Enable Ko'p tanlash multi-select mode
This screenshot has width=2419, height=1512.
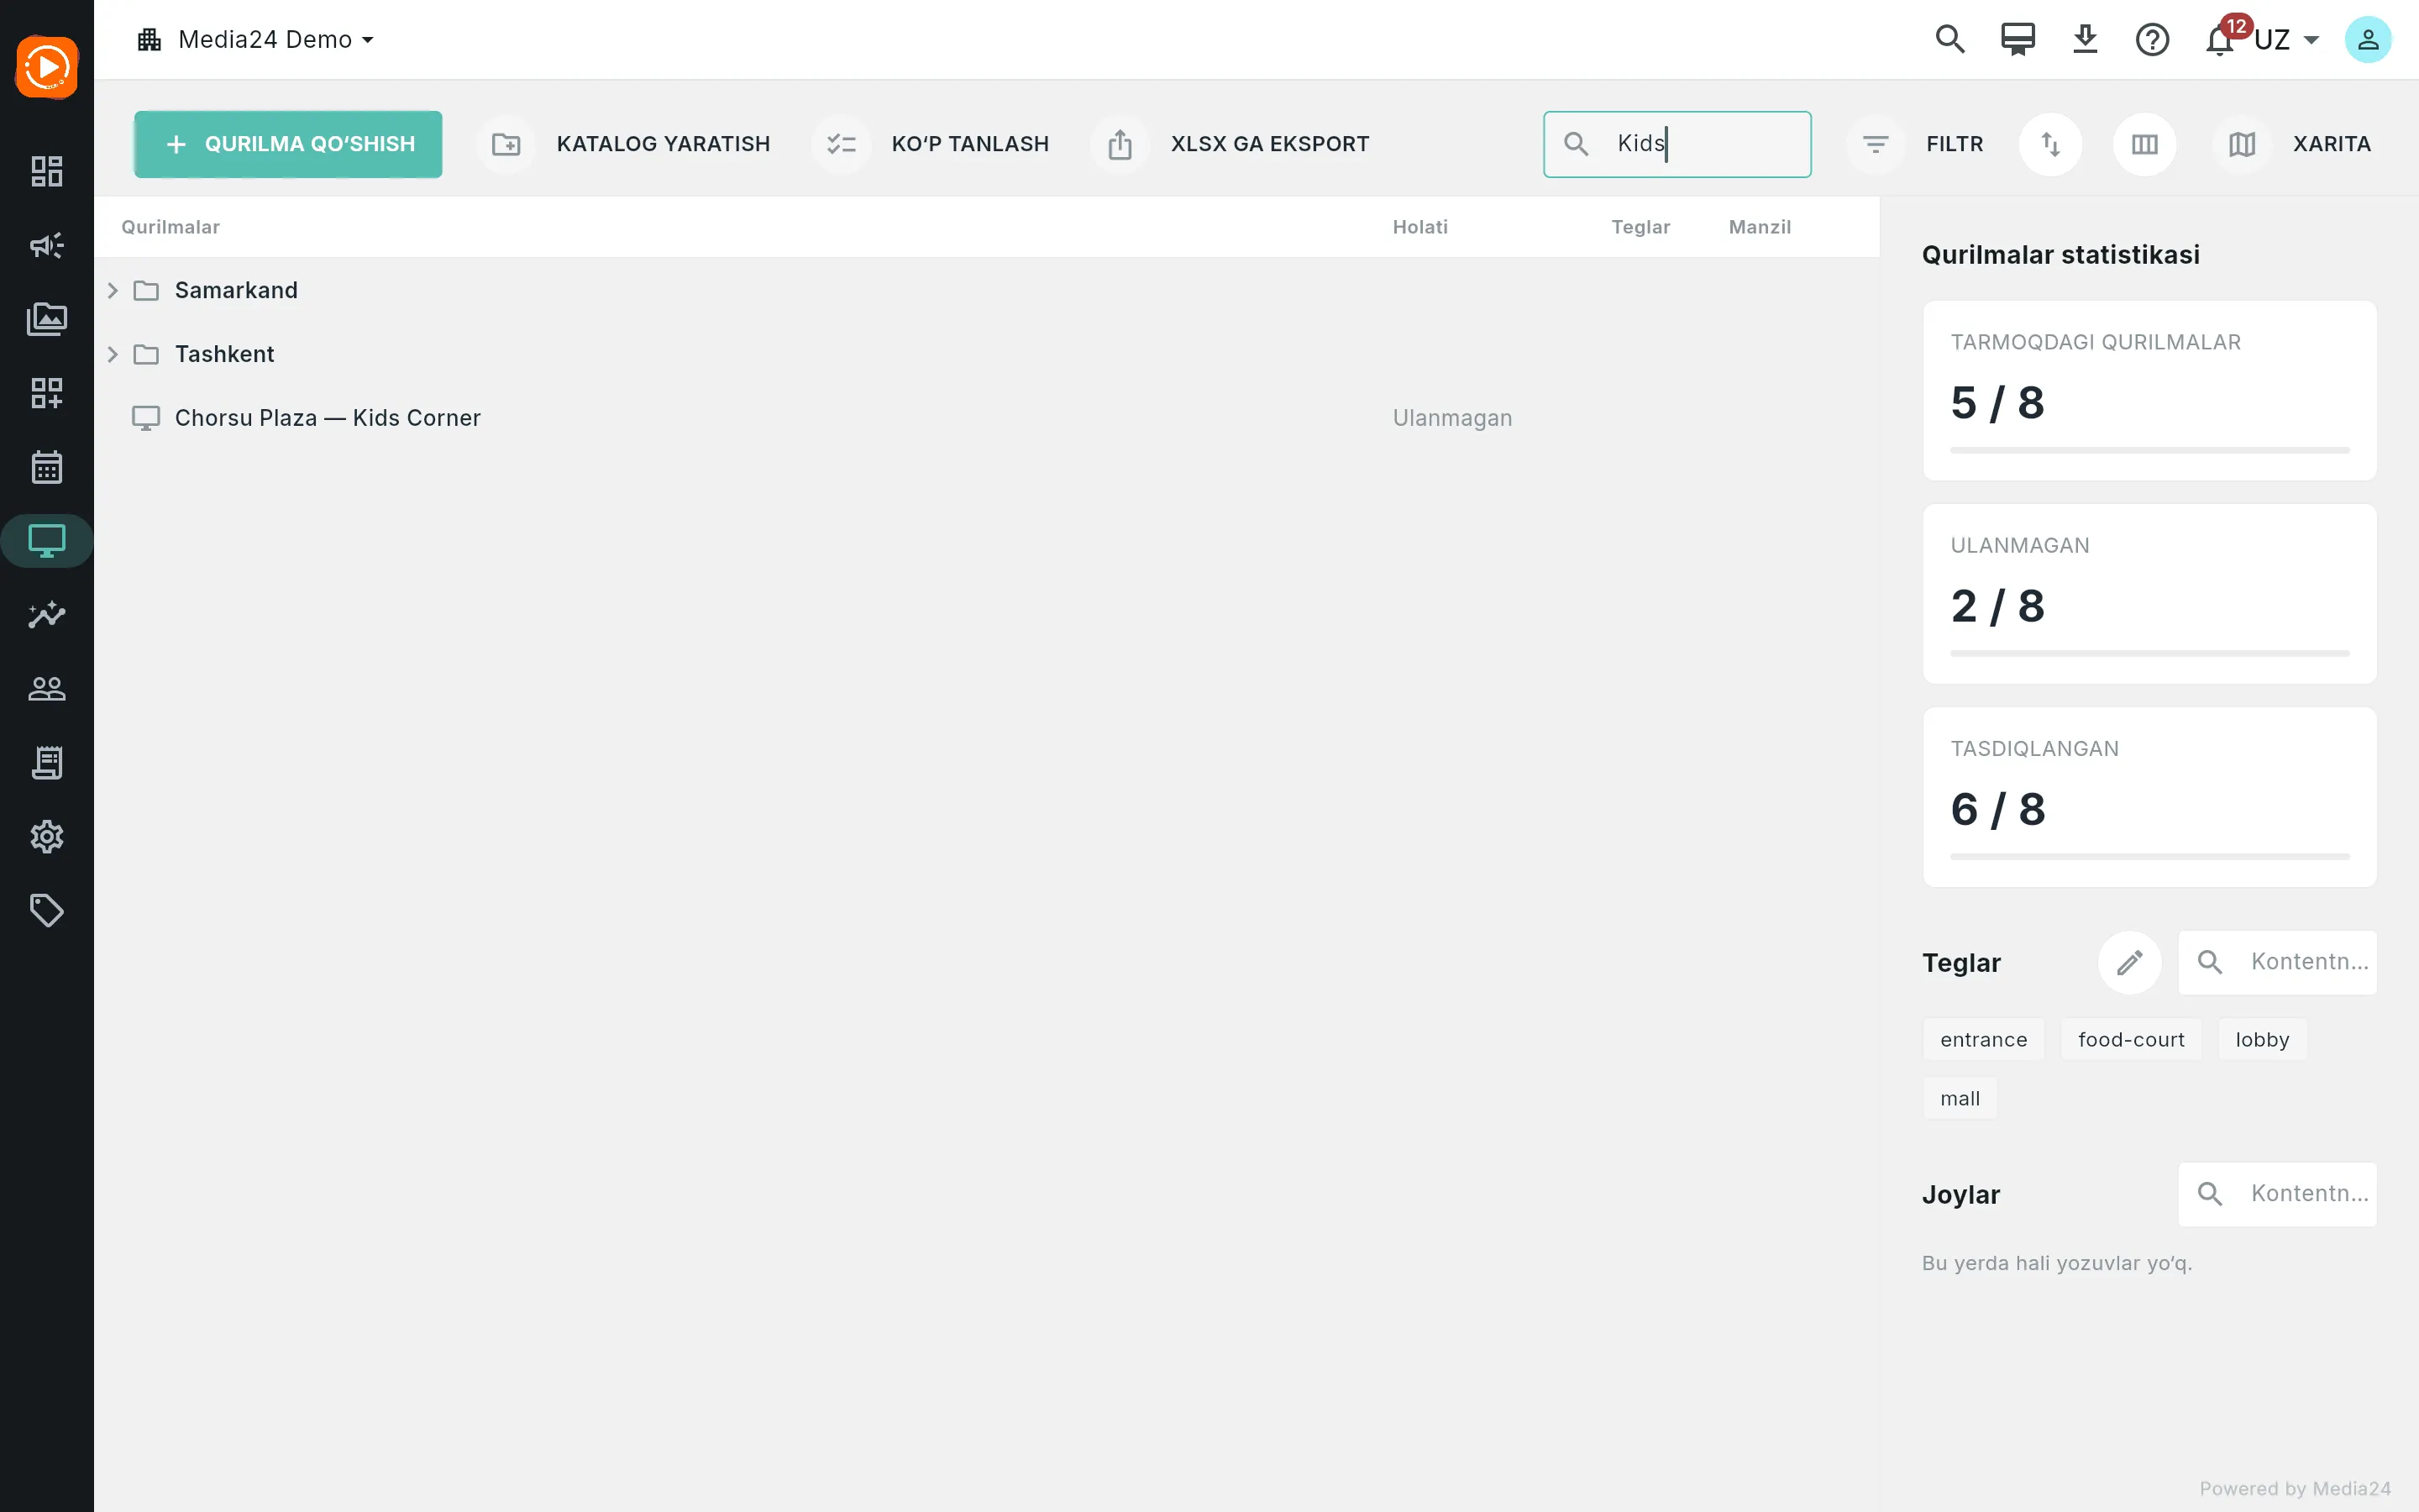click(x=932, y=144)
